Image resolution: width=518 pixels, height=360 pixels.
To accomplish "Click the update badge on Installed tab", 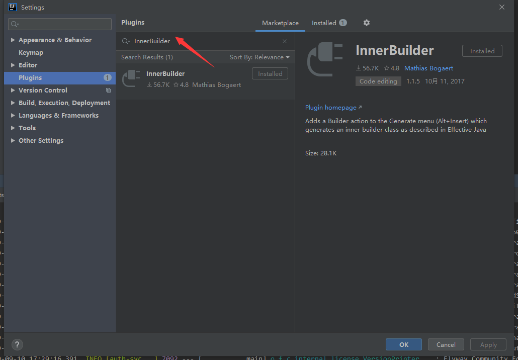I will coord(343,23).
